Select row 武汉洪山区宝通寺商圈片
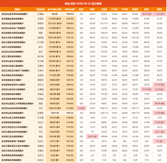 (83, 23)
